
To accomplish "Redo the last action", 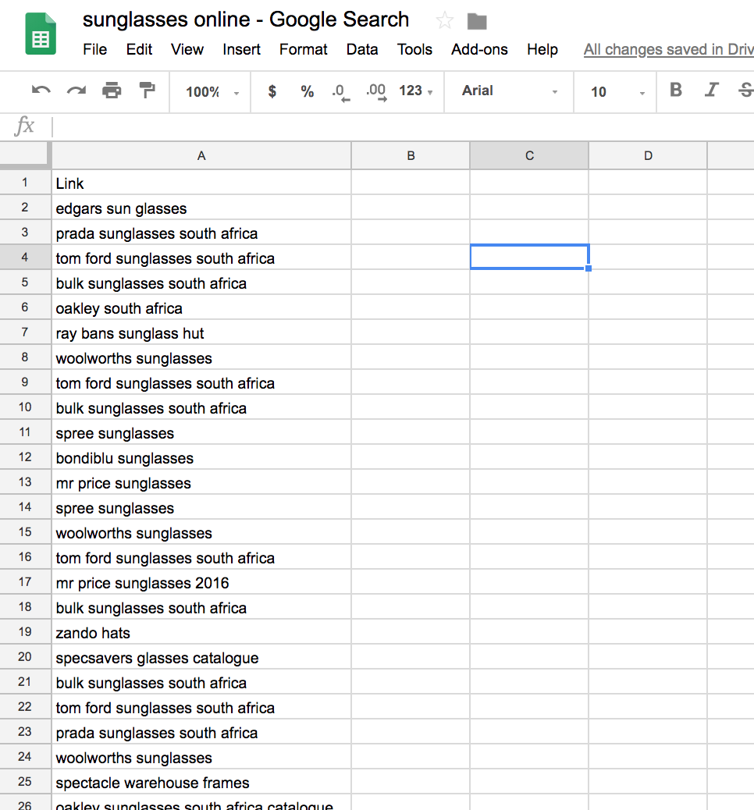I will coord(76,91).
